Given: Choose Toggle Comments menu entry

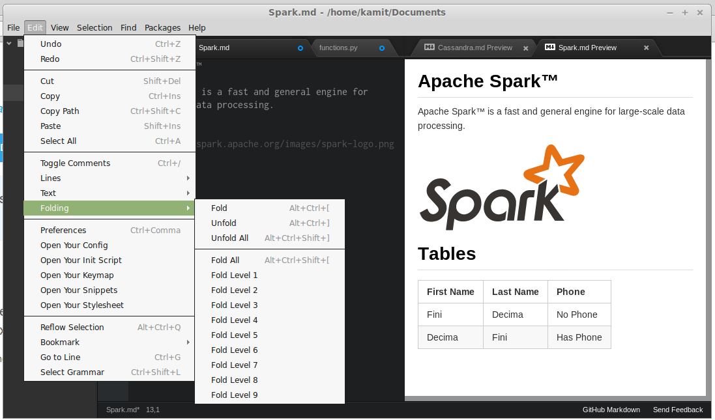Looking at the screenshot, I should coord(109,163).
